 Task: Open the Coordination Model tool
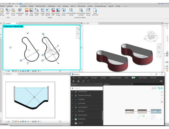click(20, 12)
